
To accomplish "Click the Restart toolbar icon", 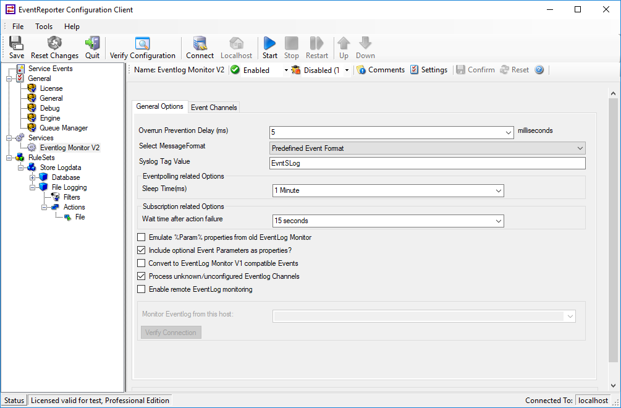I will pos(317,48).
